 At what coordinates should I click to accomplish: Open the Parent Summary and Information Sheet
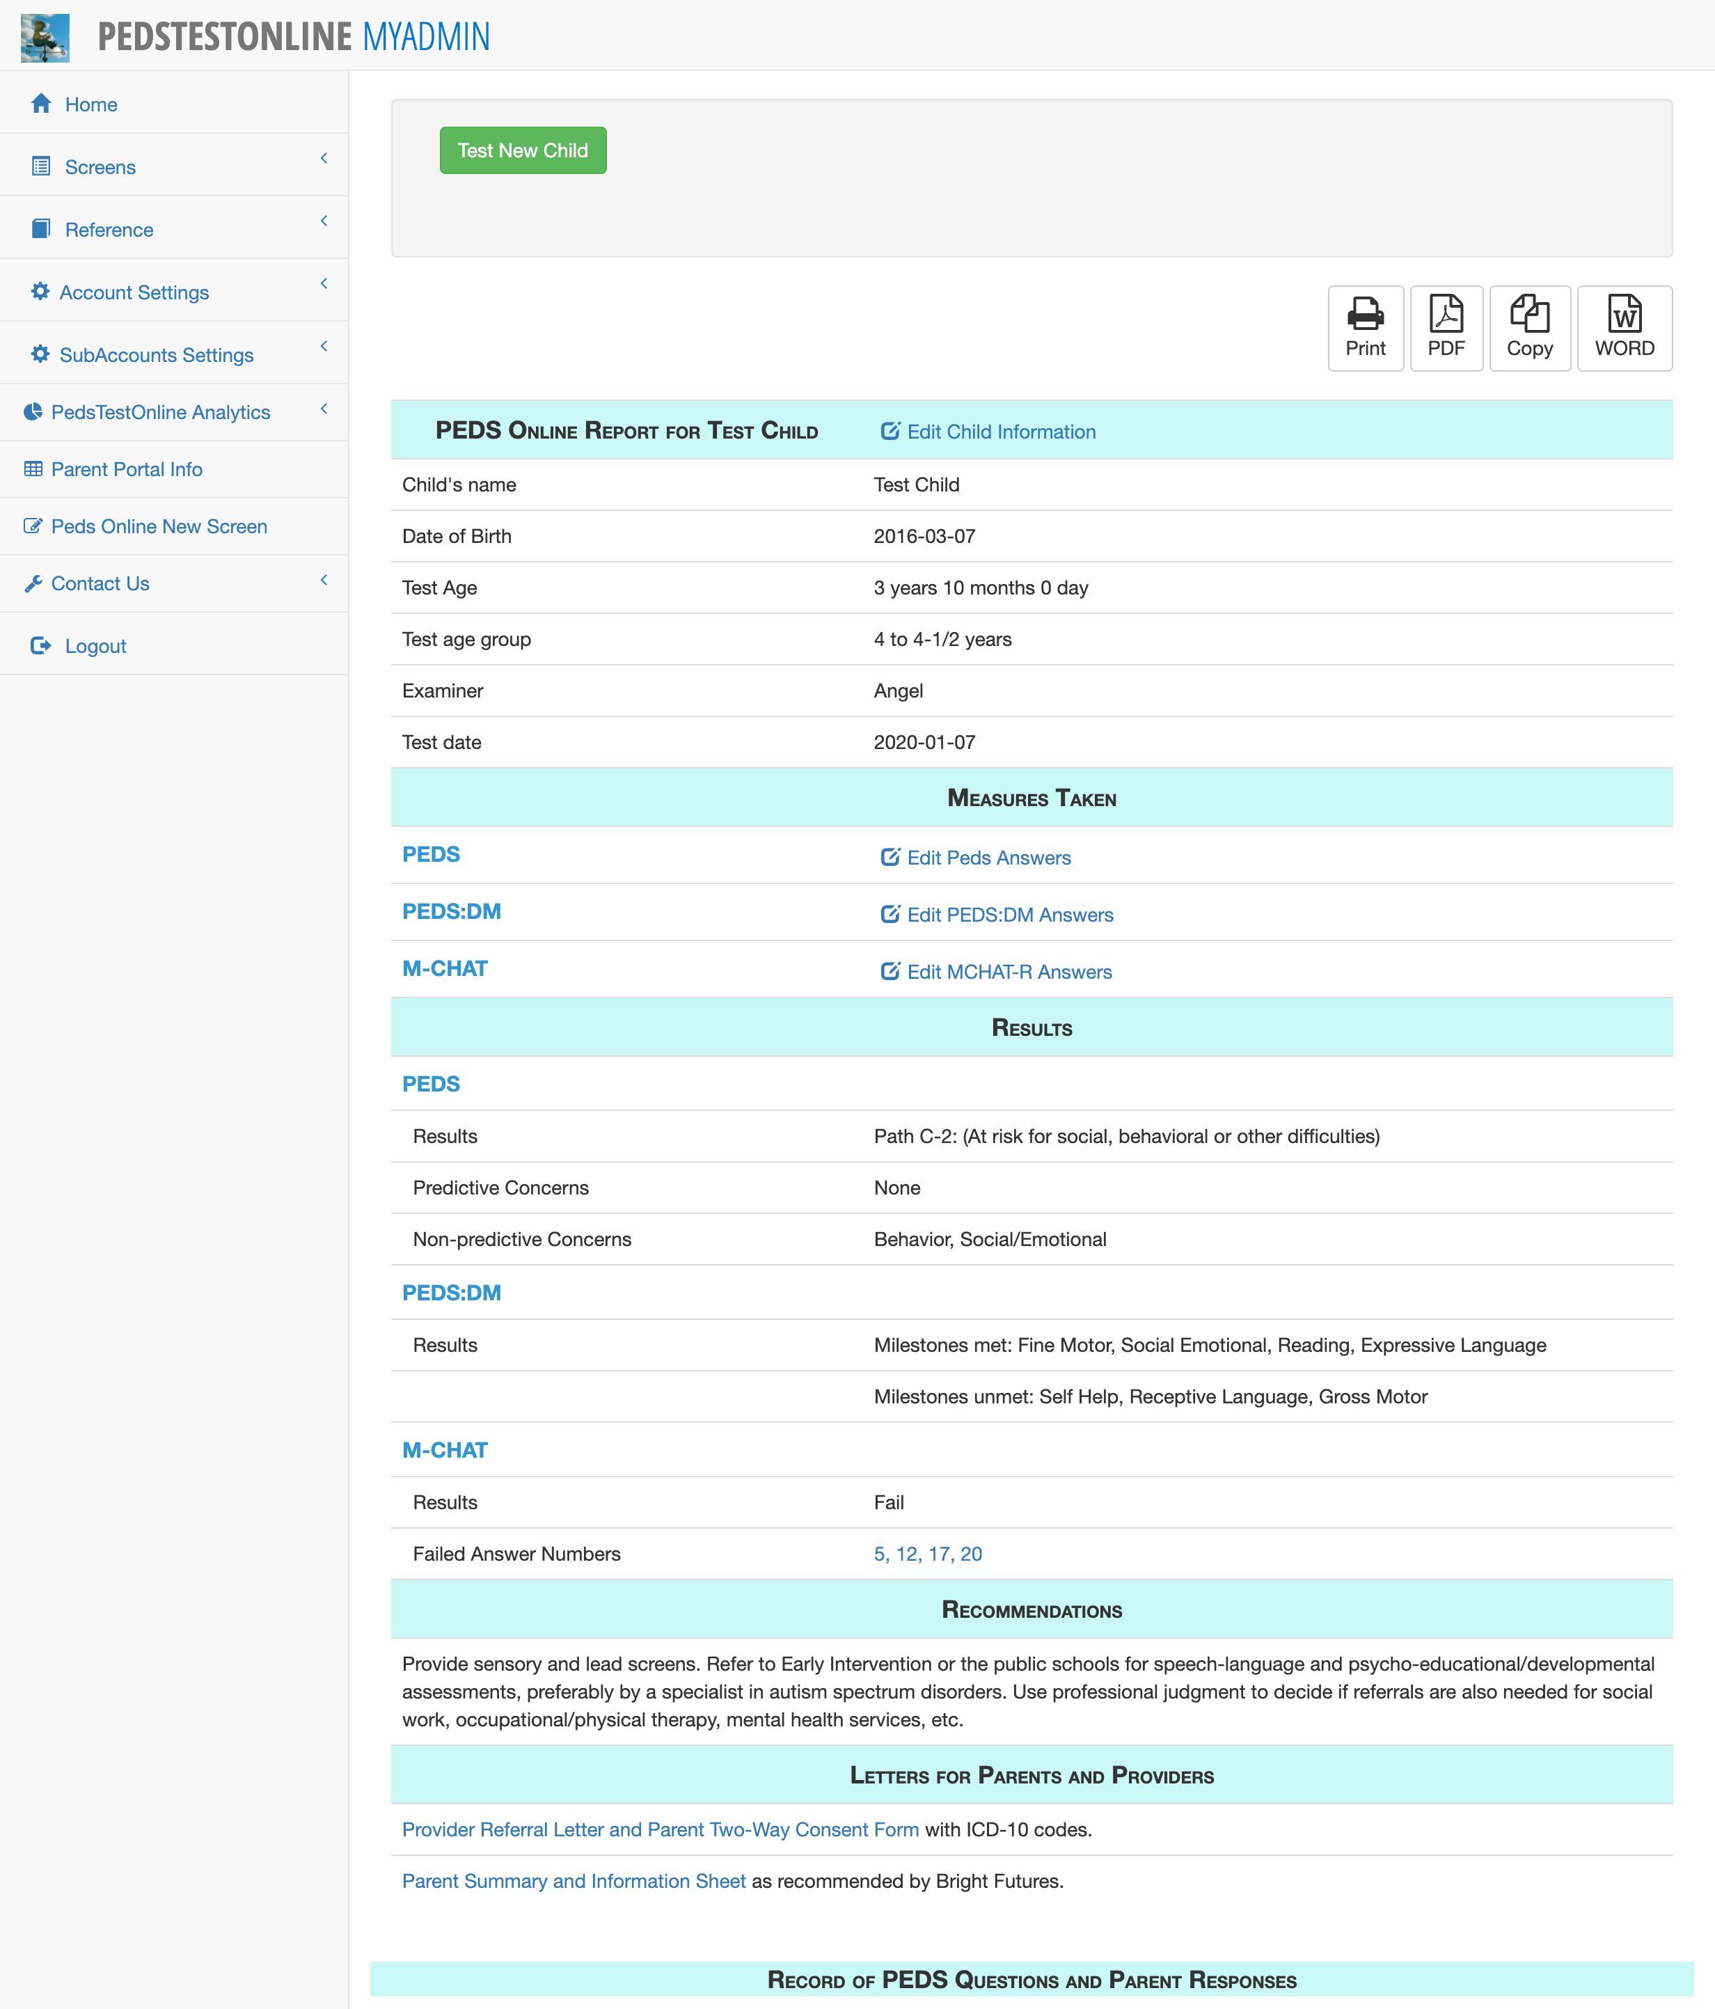(573, 1880)
